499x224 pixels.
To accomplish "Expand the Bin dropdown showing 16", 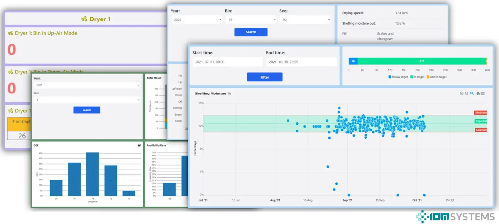I will pyautogui.click(x=250, y=20).
